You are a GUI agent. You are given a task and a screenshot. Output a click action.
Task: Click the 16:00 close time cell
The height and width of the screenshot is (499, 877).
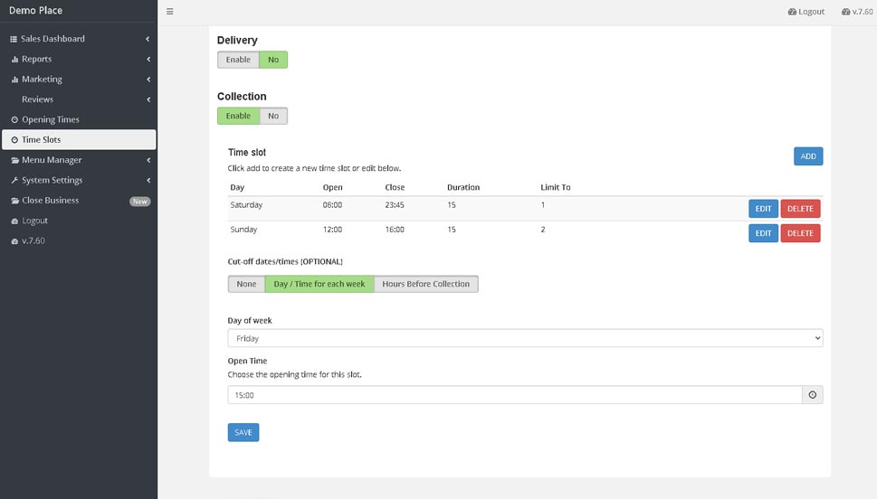coord(395,229)
